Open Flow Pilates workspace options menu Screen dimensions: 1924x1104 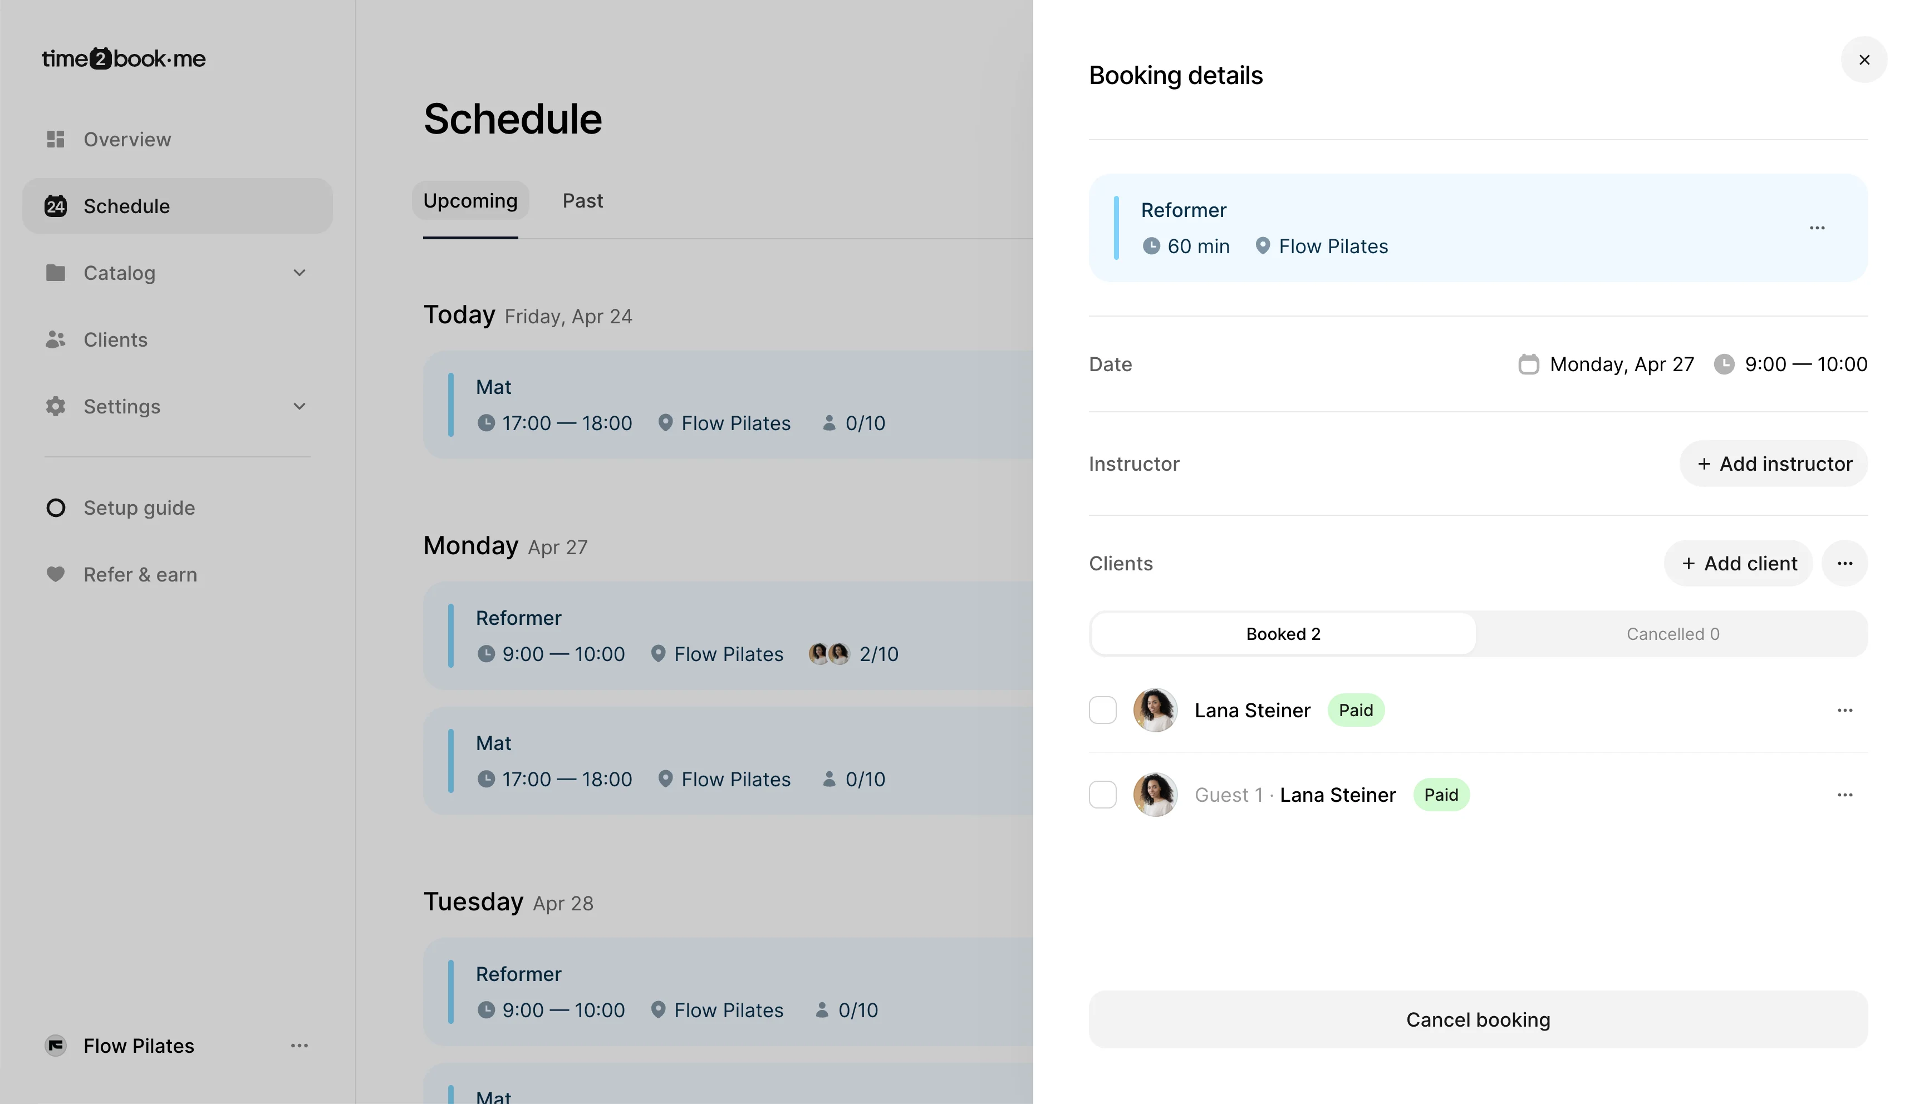tap(299, 1046)
